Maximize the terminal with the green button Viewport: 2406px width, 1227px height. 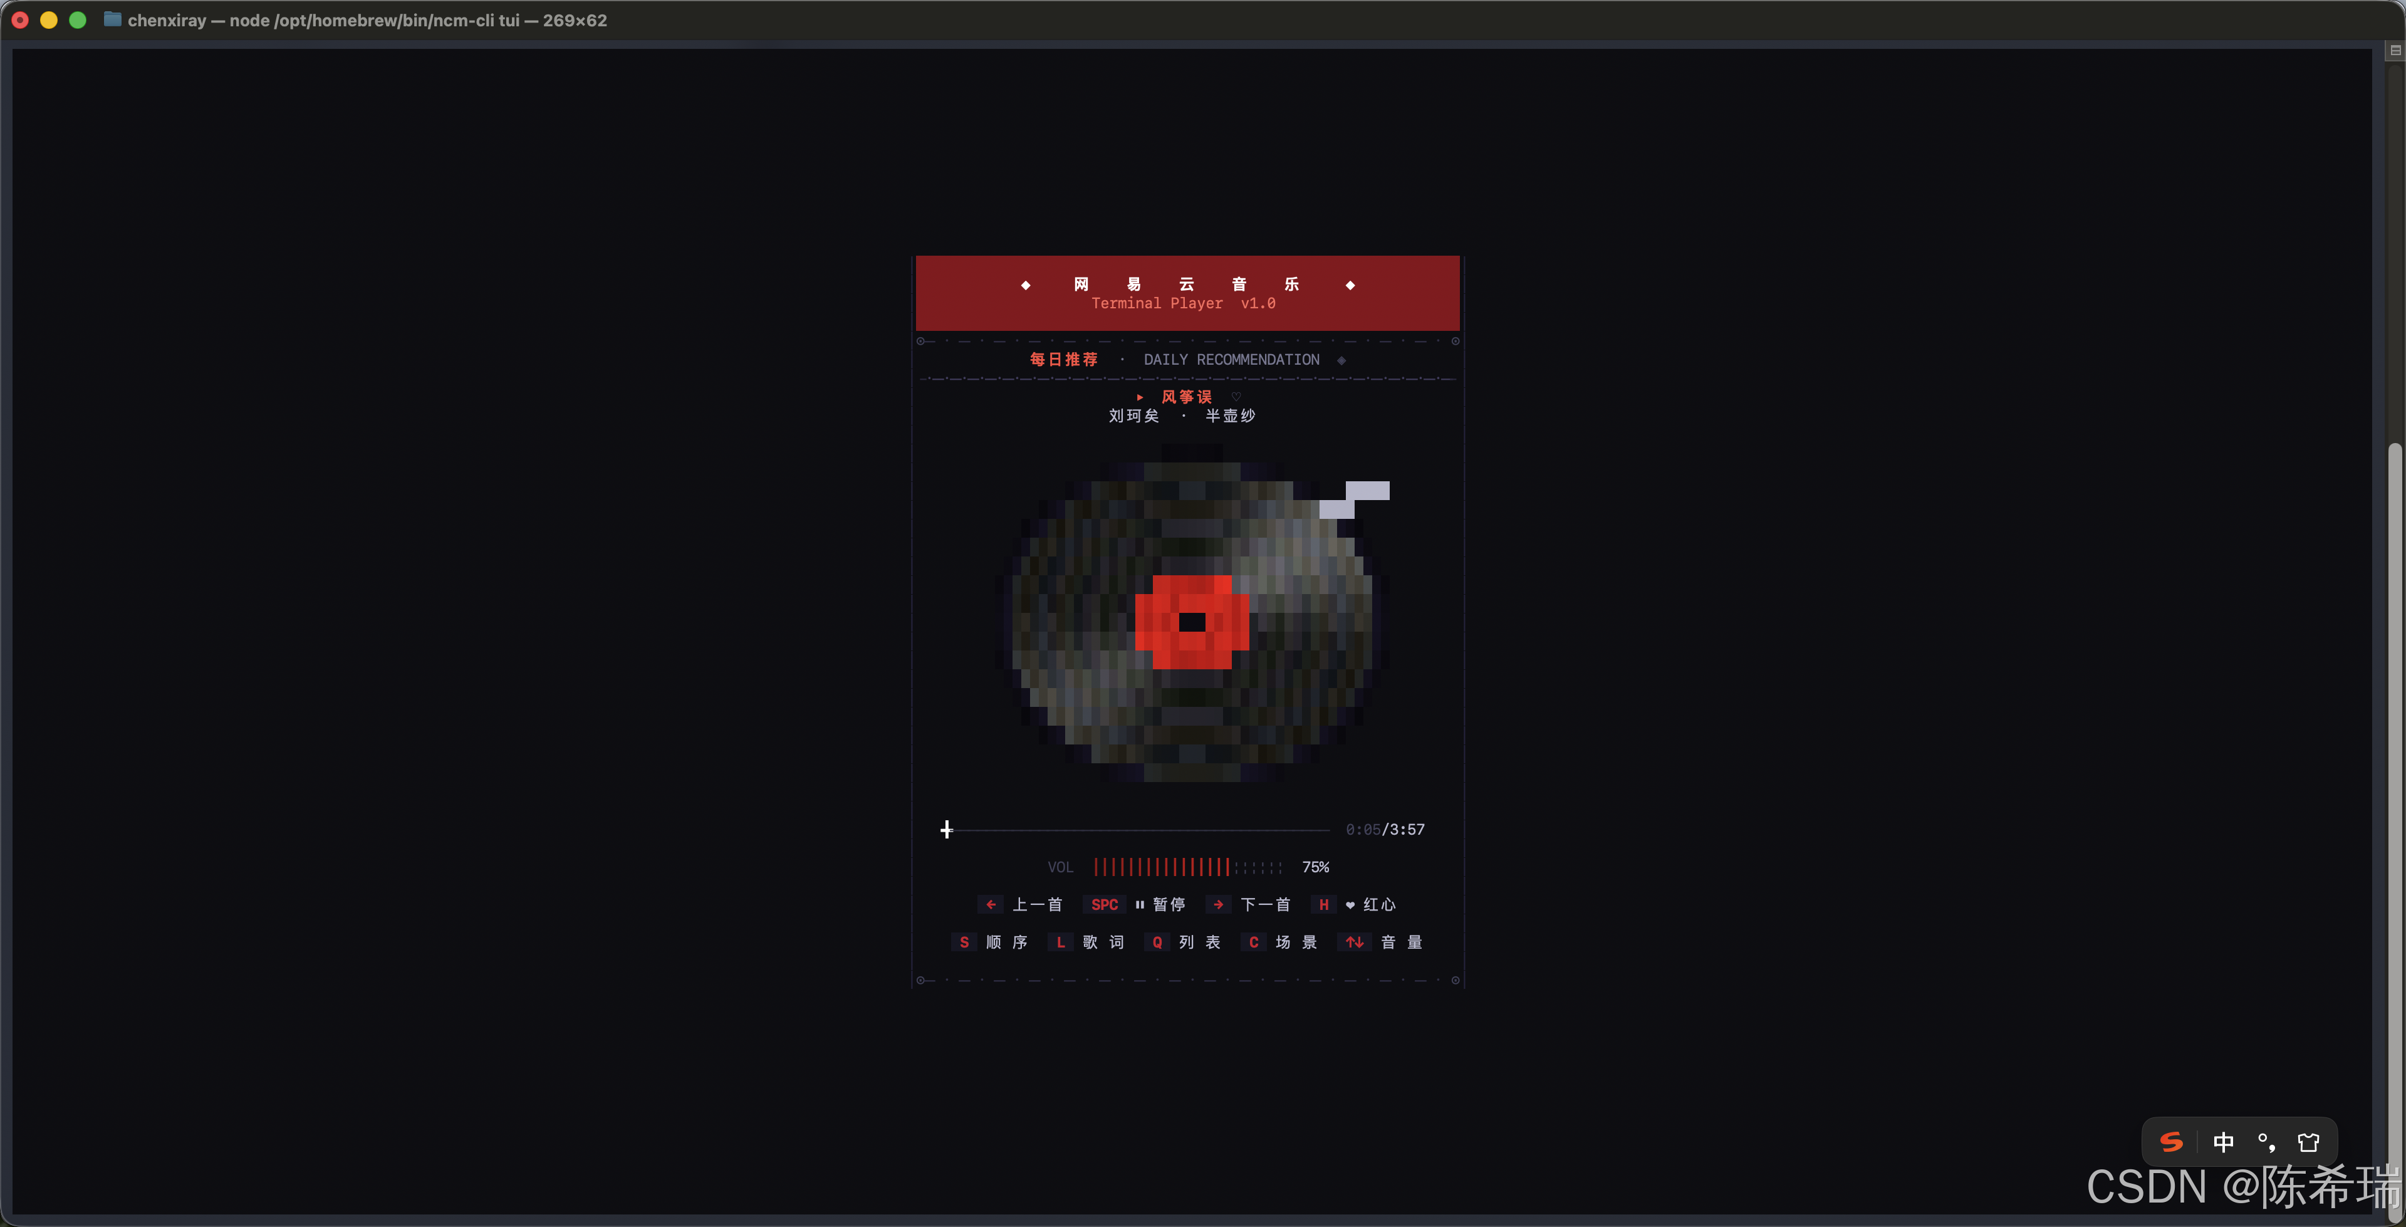click(x=78, y=19)
